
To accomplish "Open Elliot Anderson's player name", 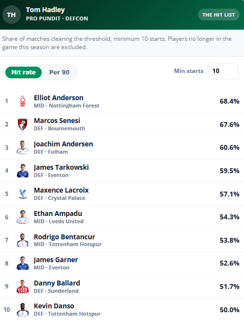I will [59, 98].
